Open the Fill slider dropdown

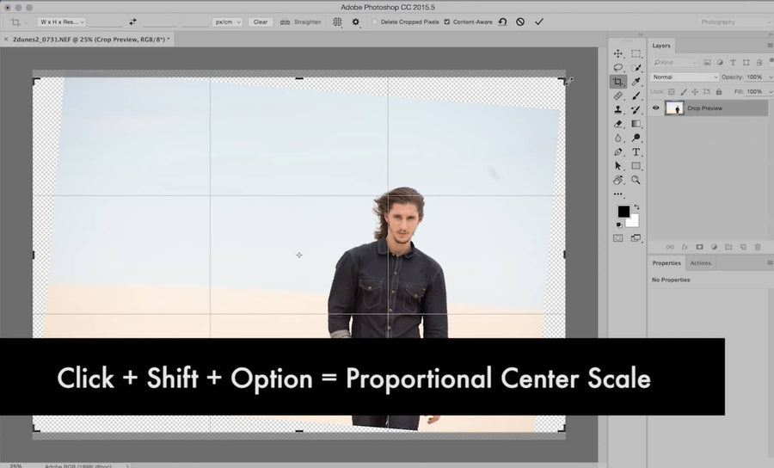(770, 92)
